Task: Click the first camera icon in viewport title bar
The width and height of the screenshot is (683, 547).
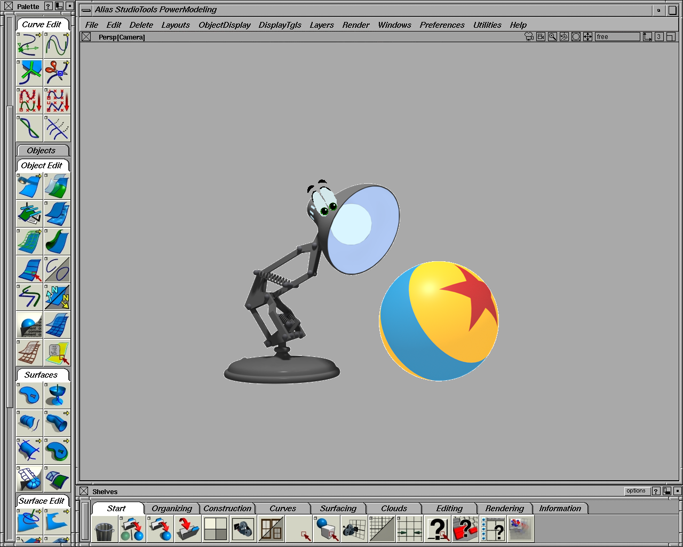Action: point(529,37)
